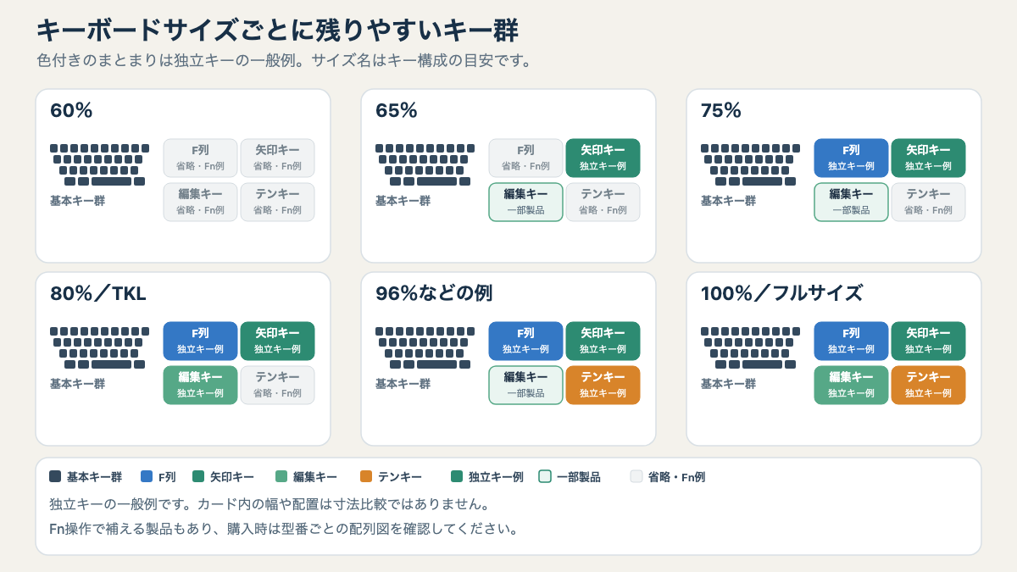Viewport: 1017px width, 572px height.
Task: Click the 編集キー chip in the 96% card
Action: point(525,385)
